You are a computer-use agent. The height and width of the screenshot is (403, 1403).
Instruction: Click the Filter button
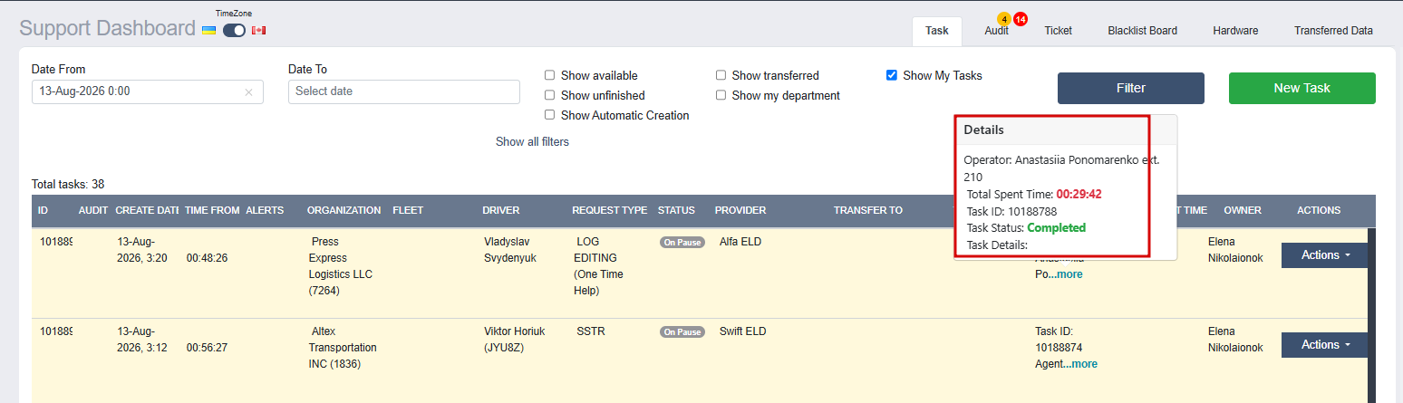click(1130, 88)
